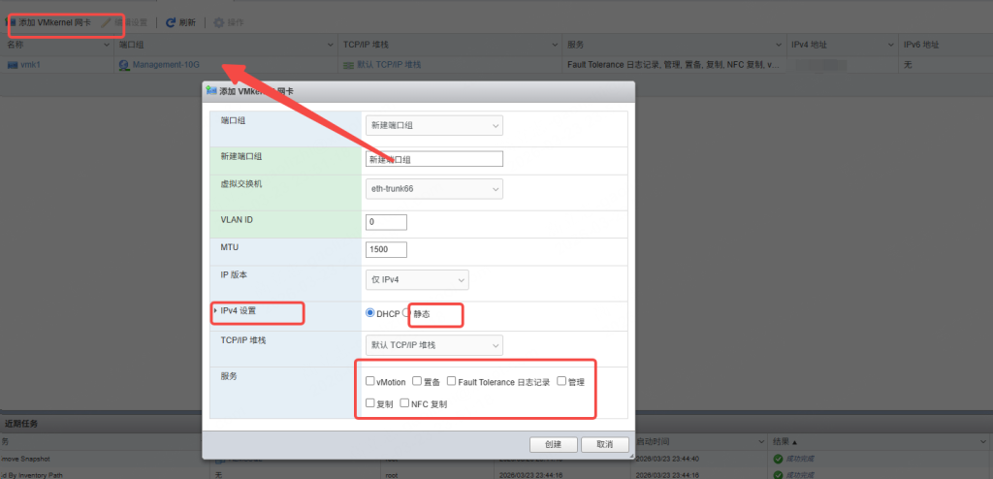Screen dimensions: 993x479
Task: Click the vmk1 network adapter icon
Action: coord(13,65)
